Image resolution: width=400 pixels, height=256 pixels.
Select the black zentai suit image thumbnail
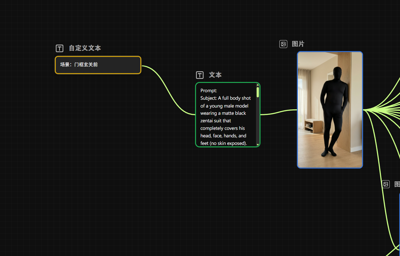(330, 110)
